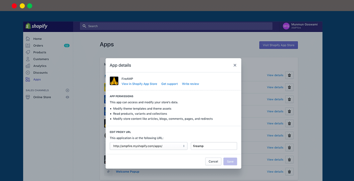Click the Orders badge showing 52
This screenshot has width=354, height=181.
click(67, 46)
